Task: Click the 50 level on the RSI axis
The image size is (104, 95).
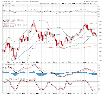Action: point(99,12)
